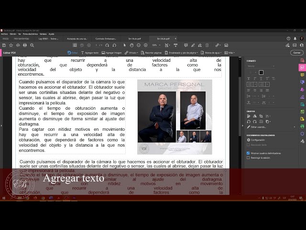306x230 pixels.
Task: Open the Editar usando dropdown
Action: pyautogui.click(x=271, y=127)
